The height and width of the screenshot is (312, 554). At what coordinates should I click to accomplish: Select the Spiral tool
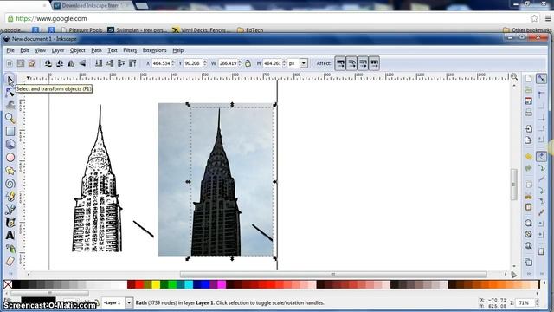(10, 184)
